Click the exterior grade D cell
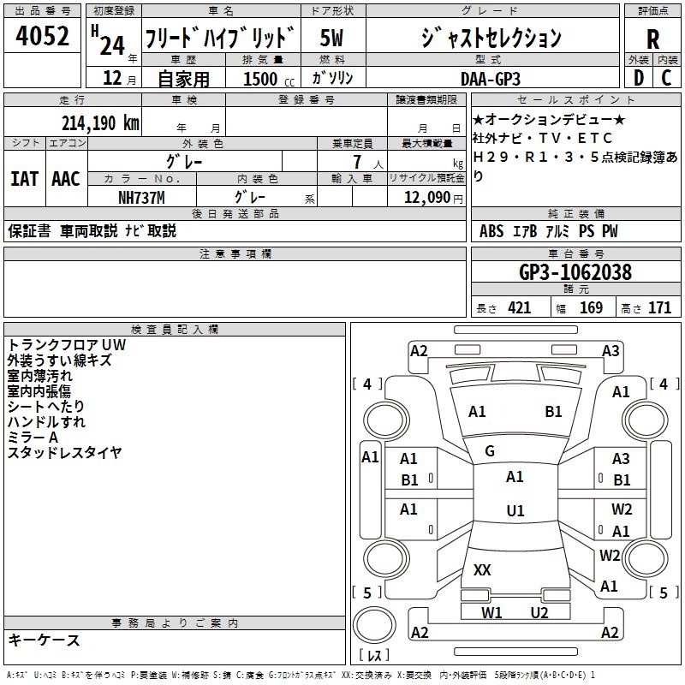Viewport: 685px width, 685px height. pyautogui.click(x=638, y=77)
